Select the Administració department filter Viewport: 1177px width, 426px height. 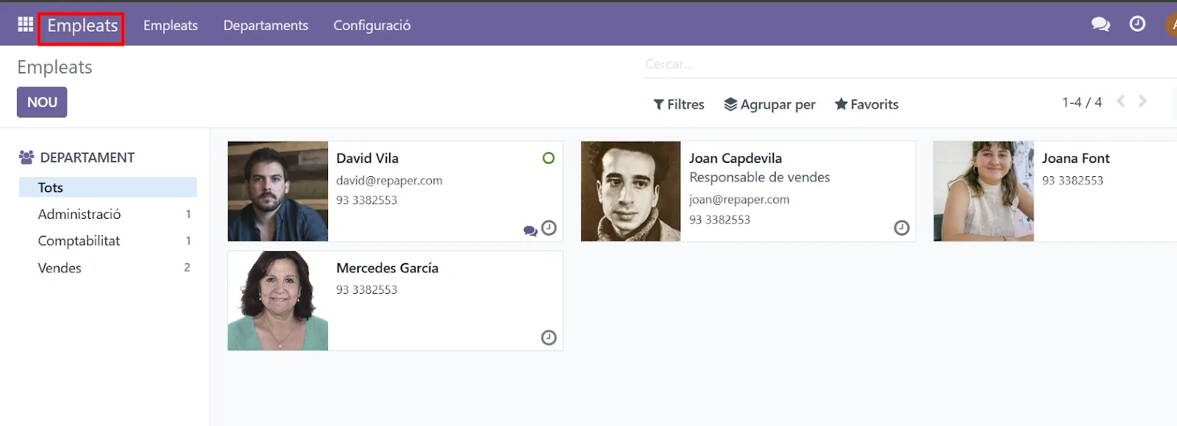pos(79,214)
